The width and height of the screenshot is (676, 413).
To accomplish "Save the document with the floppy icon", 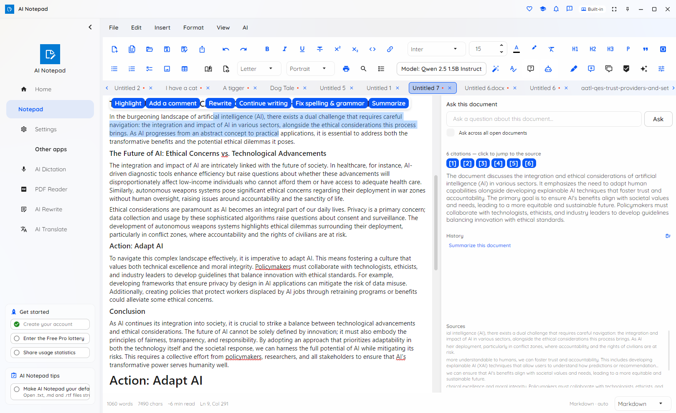I will [167, 49].
